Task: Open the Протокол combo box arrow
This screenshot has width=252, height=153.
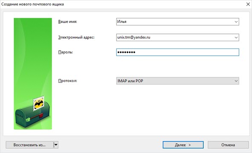Action: pyautogui.click(x=236, y=81)
